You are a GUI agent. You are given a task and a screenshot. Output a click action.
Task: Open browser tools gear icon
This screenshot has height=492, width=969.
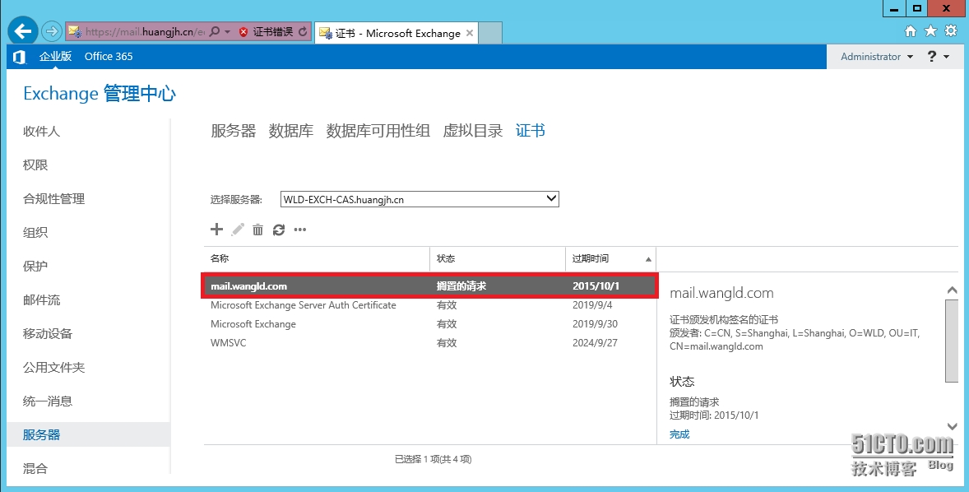951,31
